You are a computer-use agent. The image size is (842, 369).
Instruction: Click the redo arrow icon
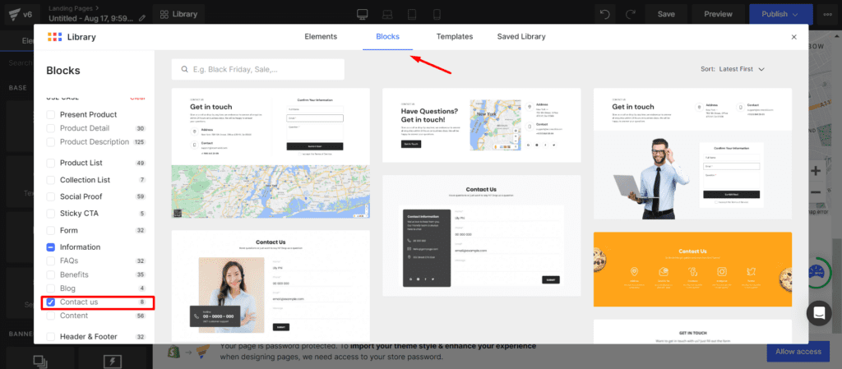tap(631, 14)
